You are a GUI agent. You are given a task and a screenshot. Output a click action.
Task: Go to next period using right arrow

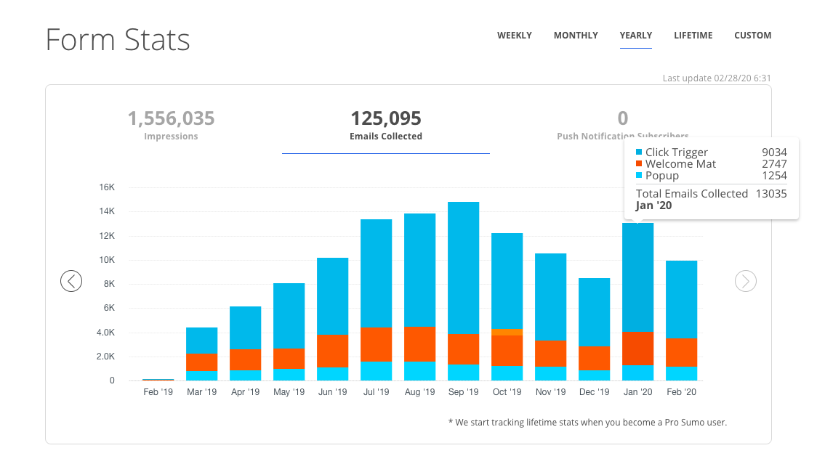[x=746, y=281]
